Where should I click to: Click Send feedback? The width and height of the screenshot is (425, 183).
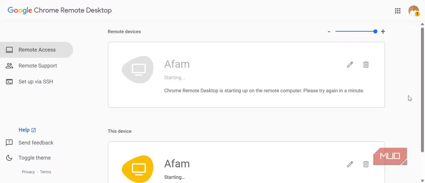36,143
